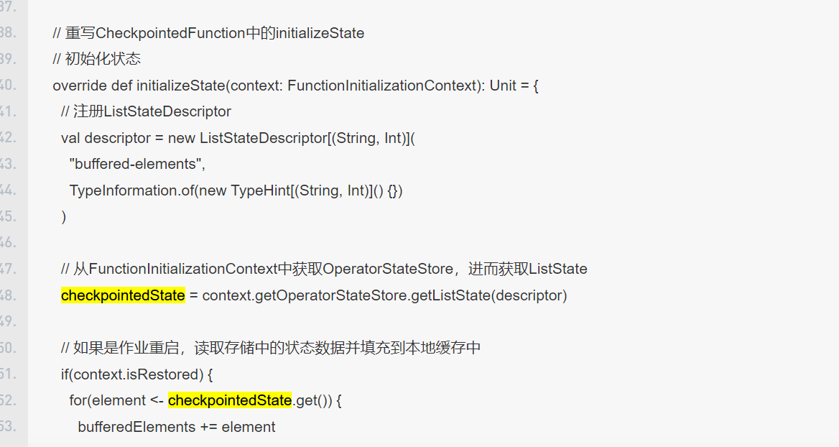Click the highlighted checkpointedState on the assignment line
This screenshot has height=447, width=839.
coord(123,295)
